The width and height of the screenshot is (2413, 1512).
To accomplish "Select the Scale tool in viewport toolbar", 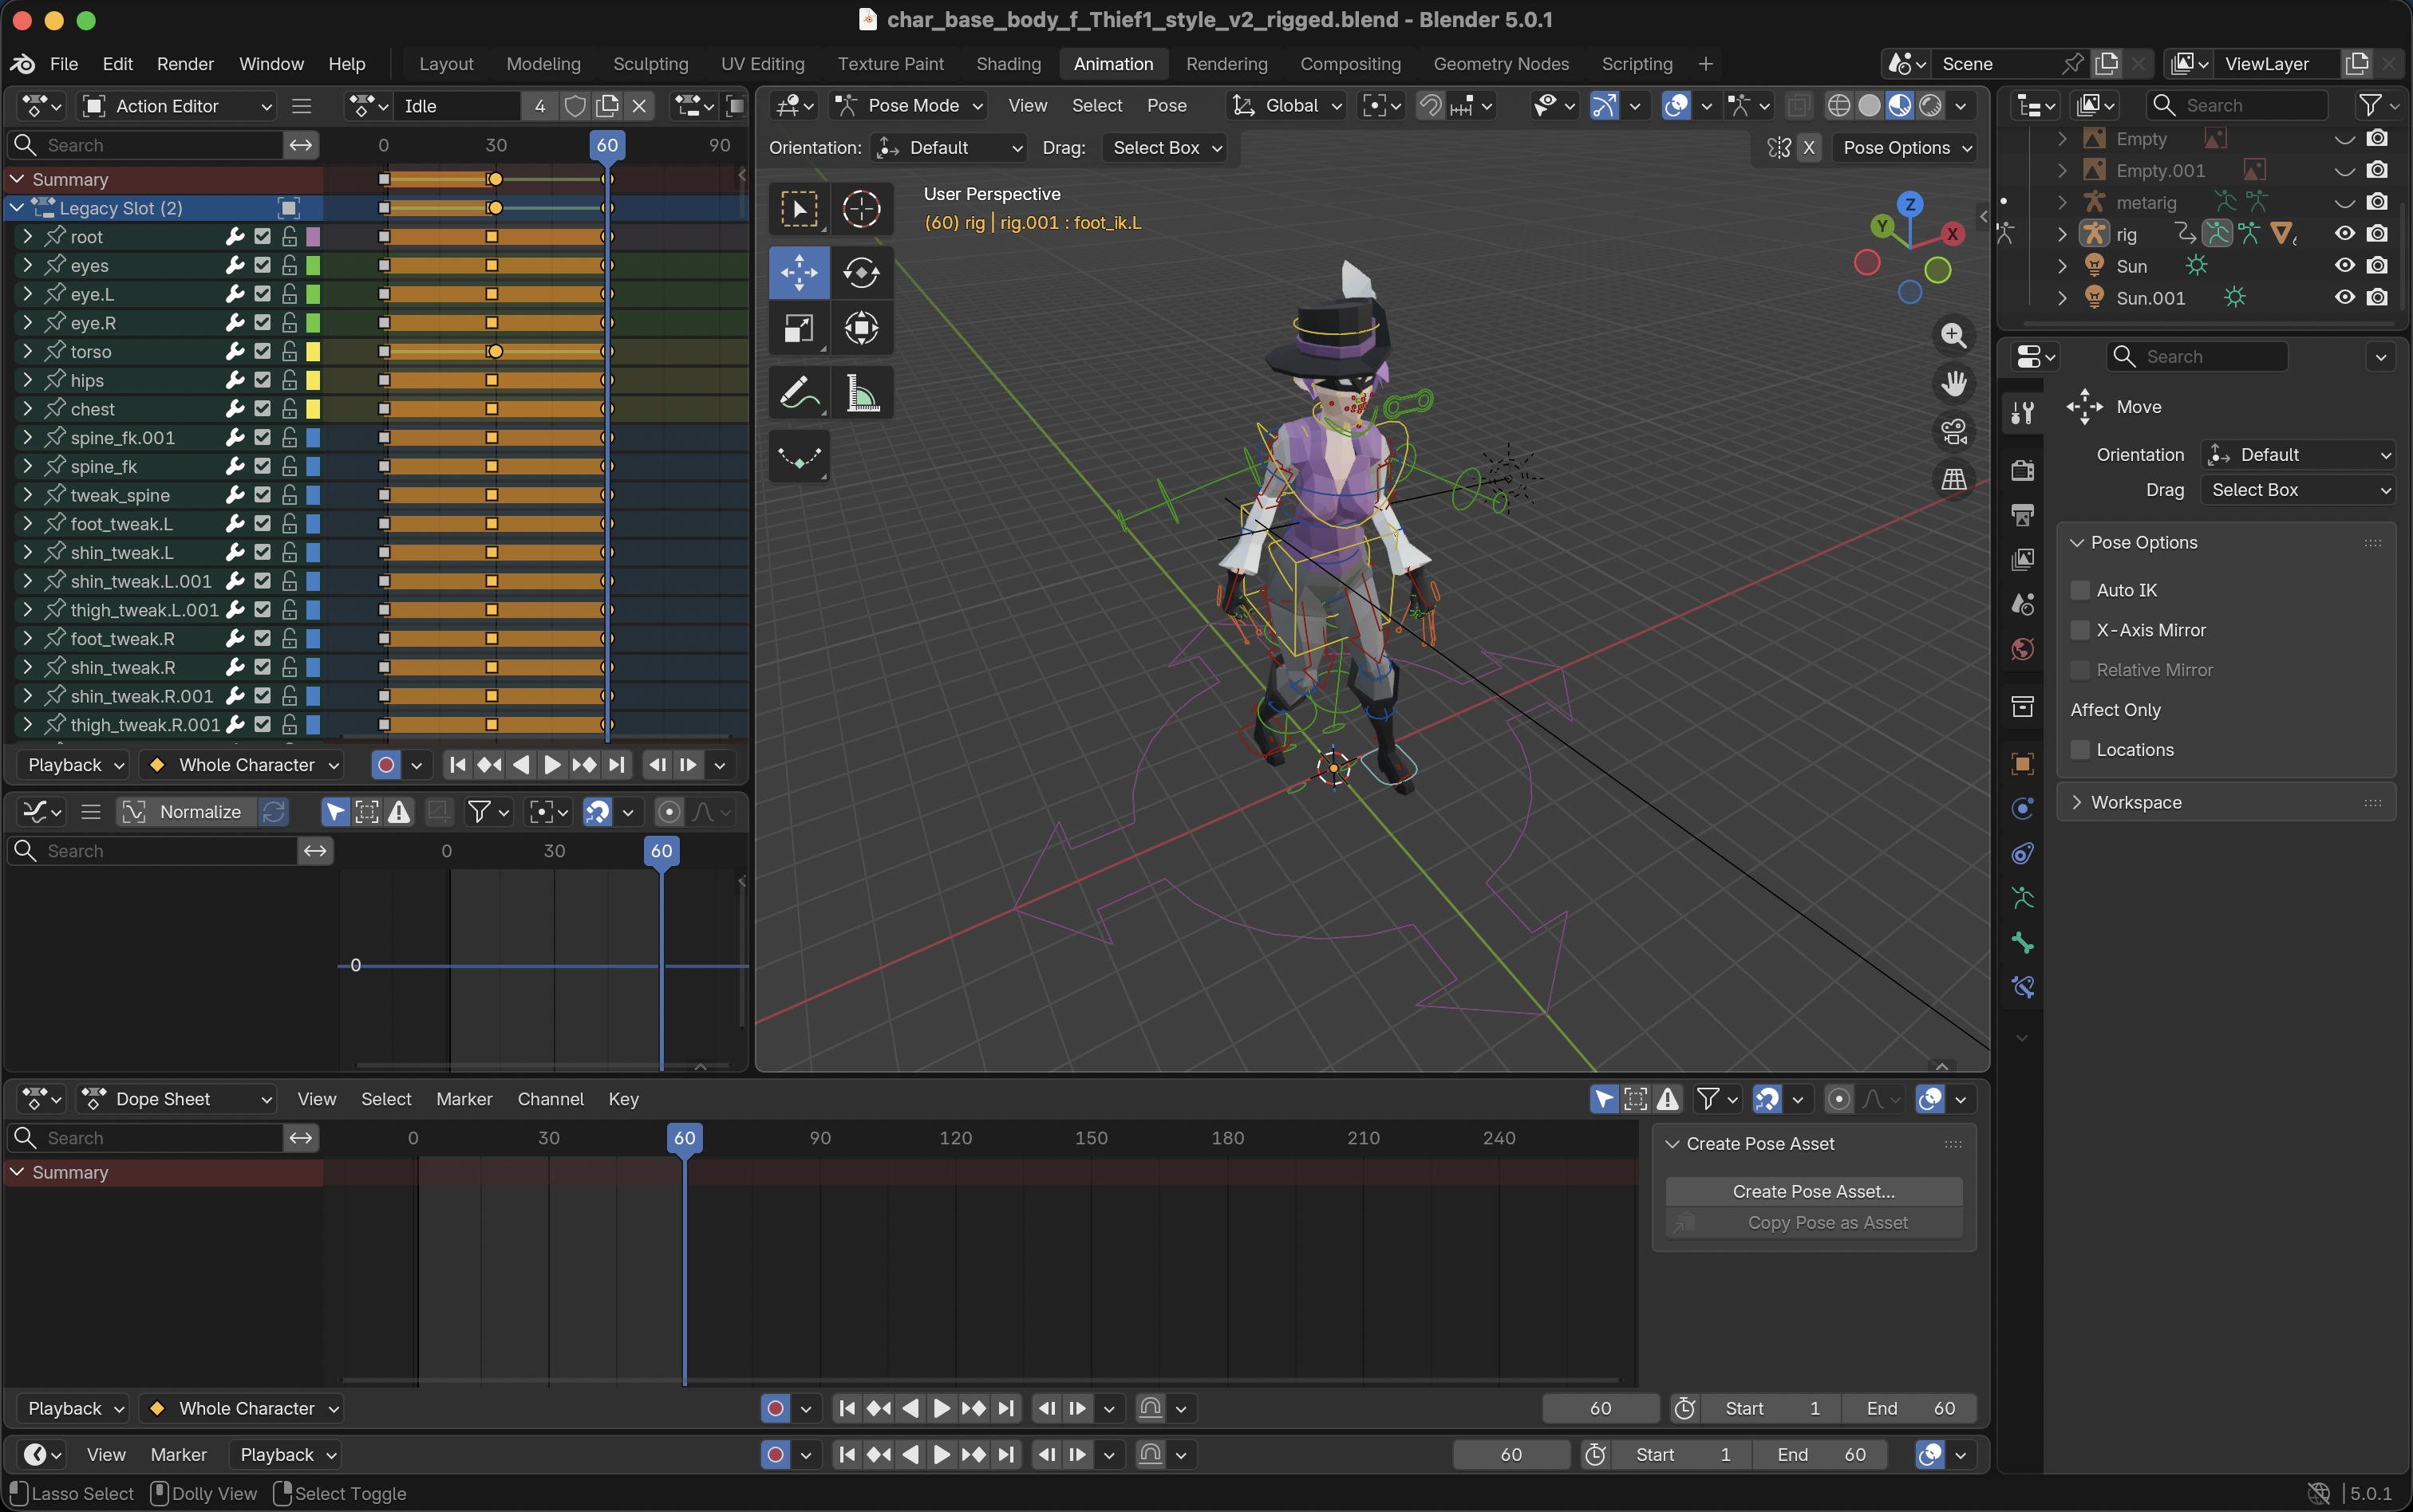I will pyautogui.click(x=798, y=328).
